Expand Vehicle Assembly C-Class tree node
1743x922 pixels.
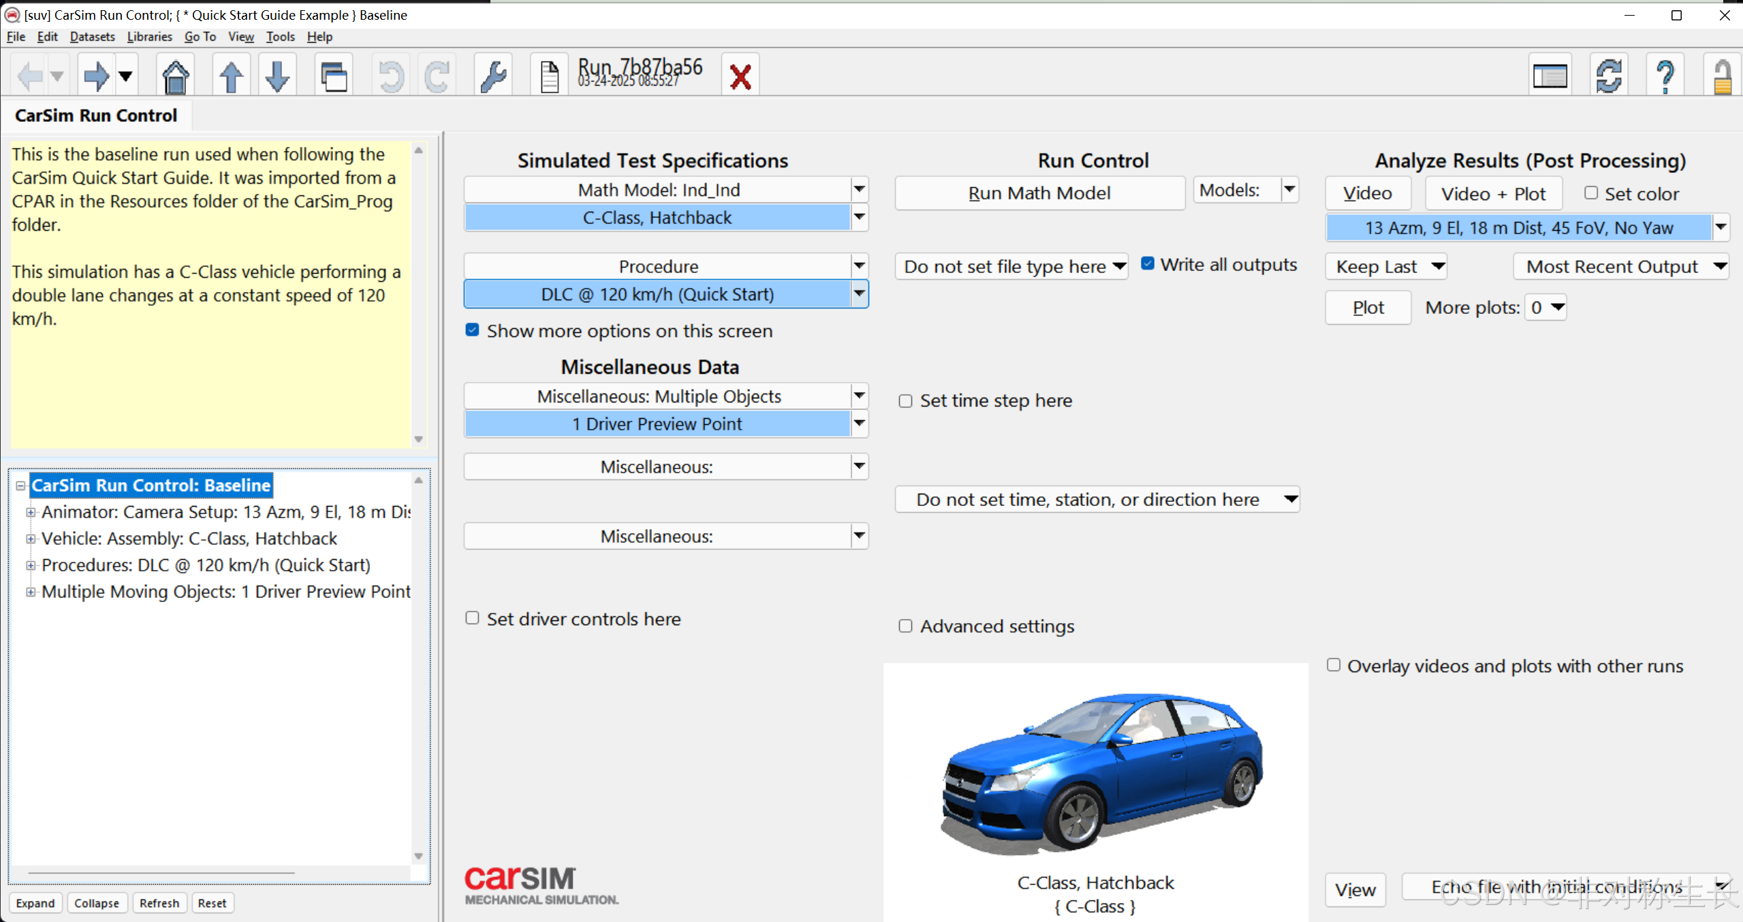pyautogui.click(x=31, y=539)
